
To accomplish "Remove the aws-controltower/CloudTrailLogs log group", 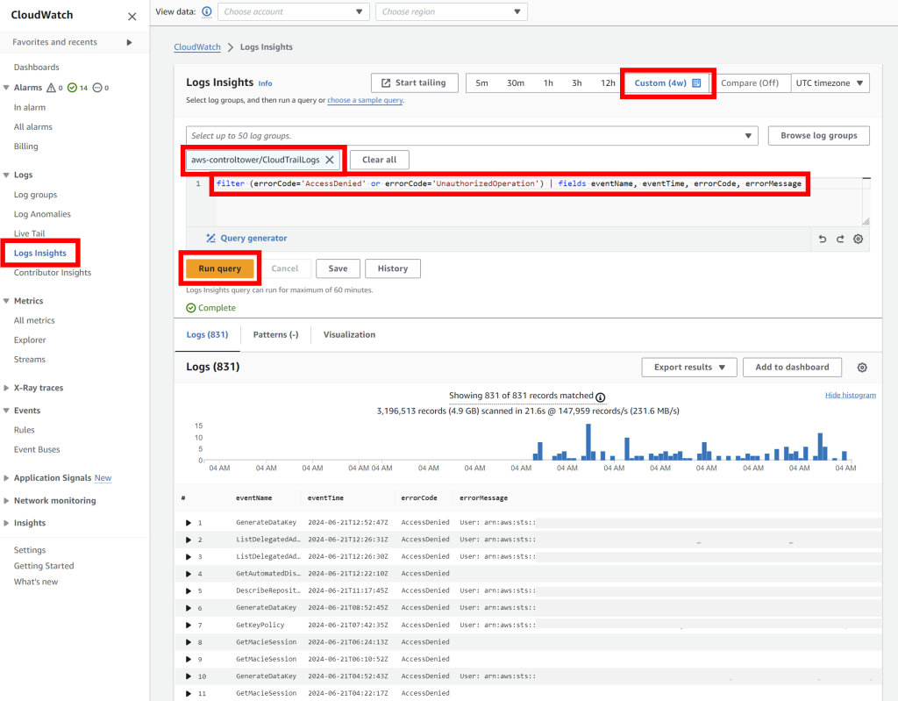I will (x=331, y=160).
